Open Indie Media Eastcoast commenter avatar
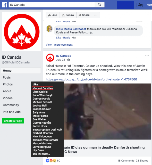This screenshot has width=152, height=165. [x=49, y=29]
